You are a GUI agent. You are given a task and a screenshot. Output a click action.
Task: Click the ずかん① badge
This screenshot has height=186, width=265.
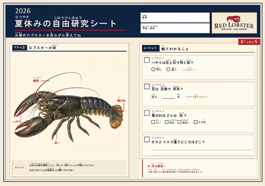[x=20, y=48]
